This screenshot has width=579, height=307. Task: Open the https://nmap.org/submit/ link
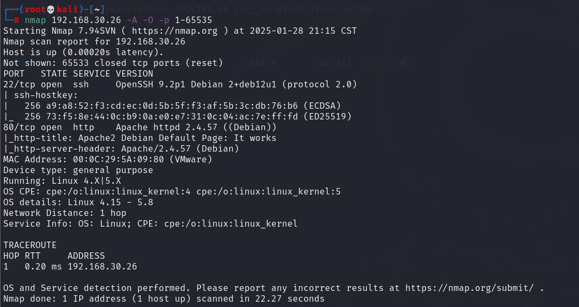click(470, 288)
